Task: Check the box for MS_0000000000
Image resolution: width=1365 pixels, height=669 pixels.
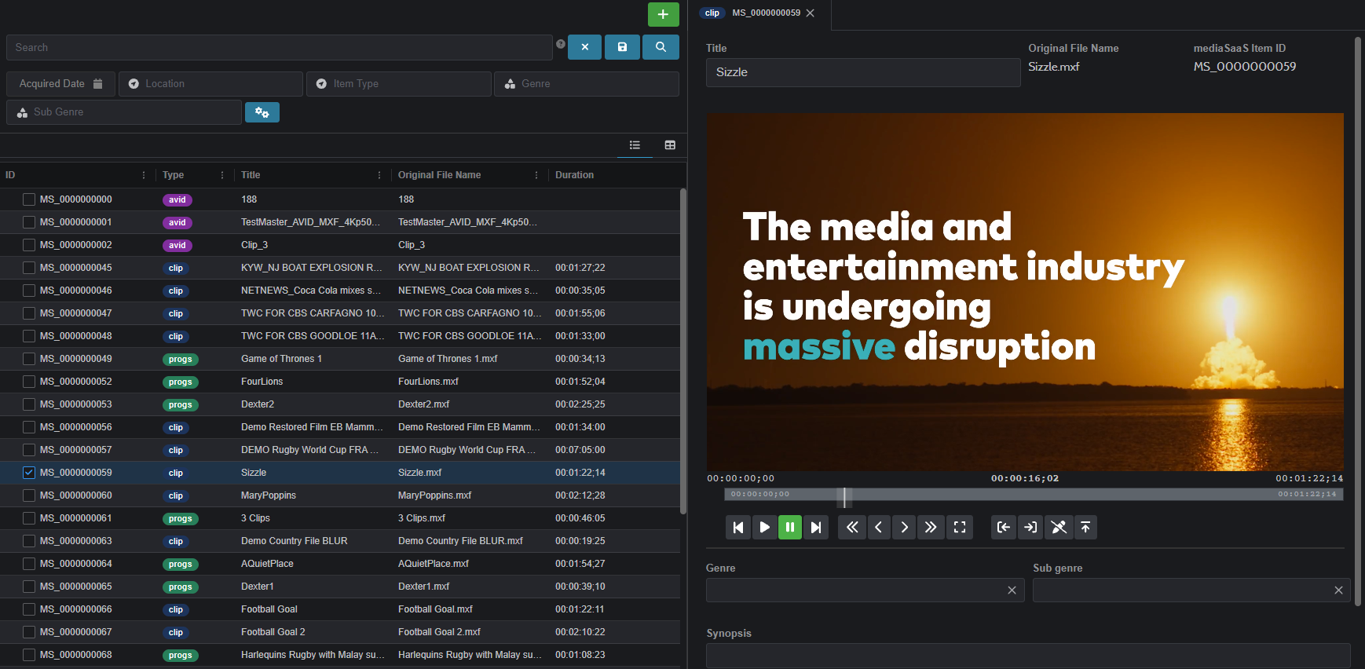Action: (x=29, y=199)
